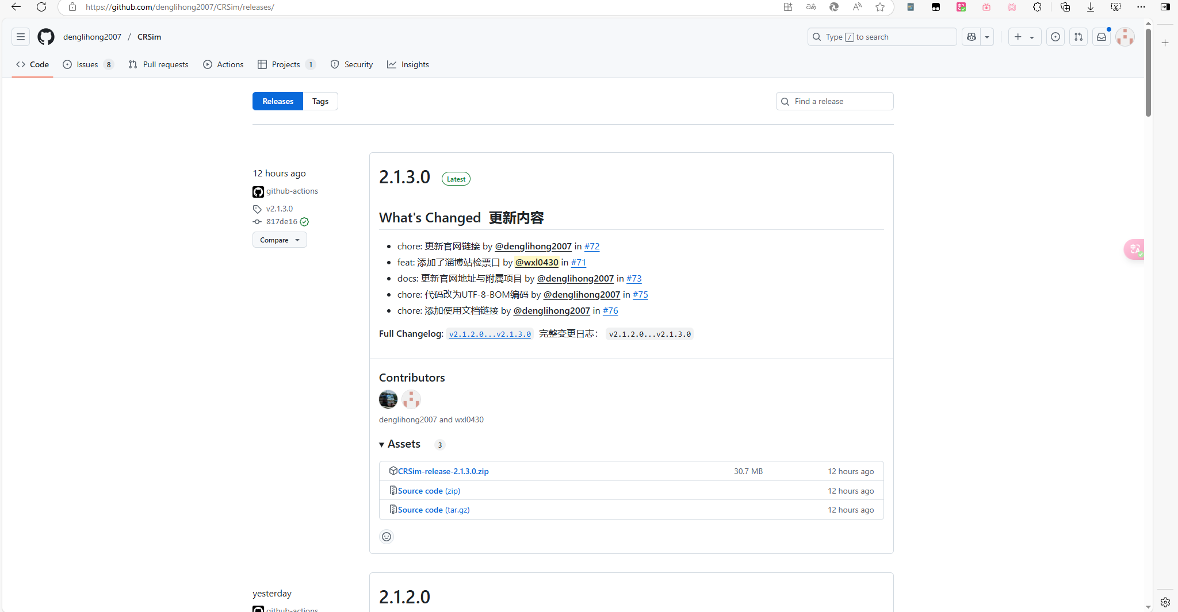Open the notifications inbox icon
This screenshot has height=612, width=1178.
(1101, 37)
